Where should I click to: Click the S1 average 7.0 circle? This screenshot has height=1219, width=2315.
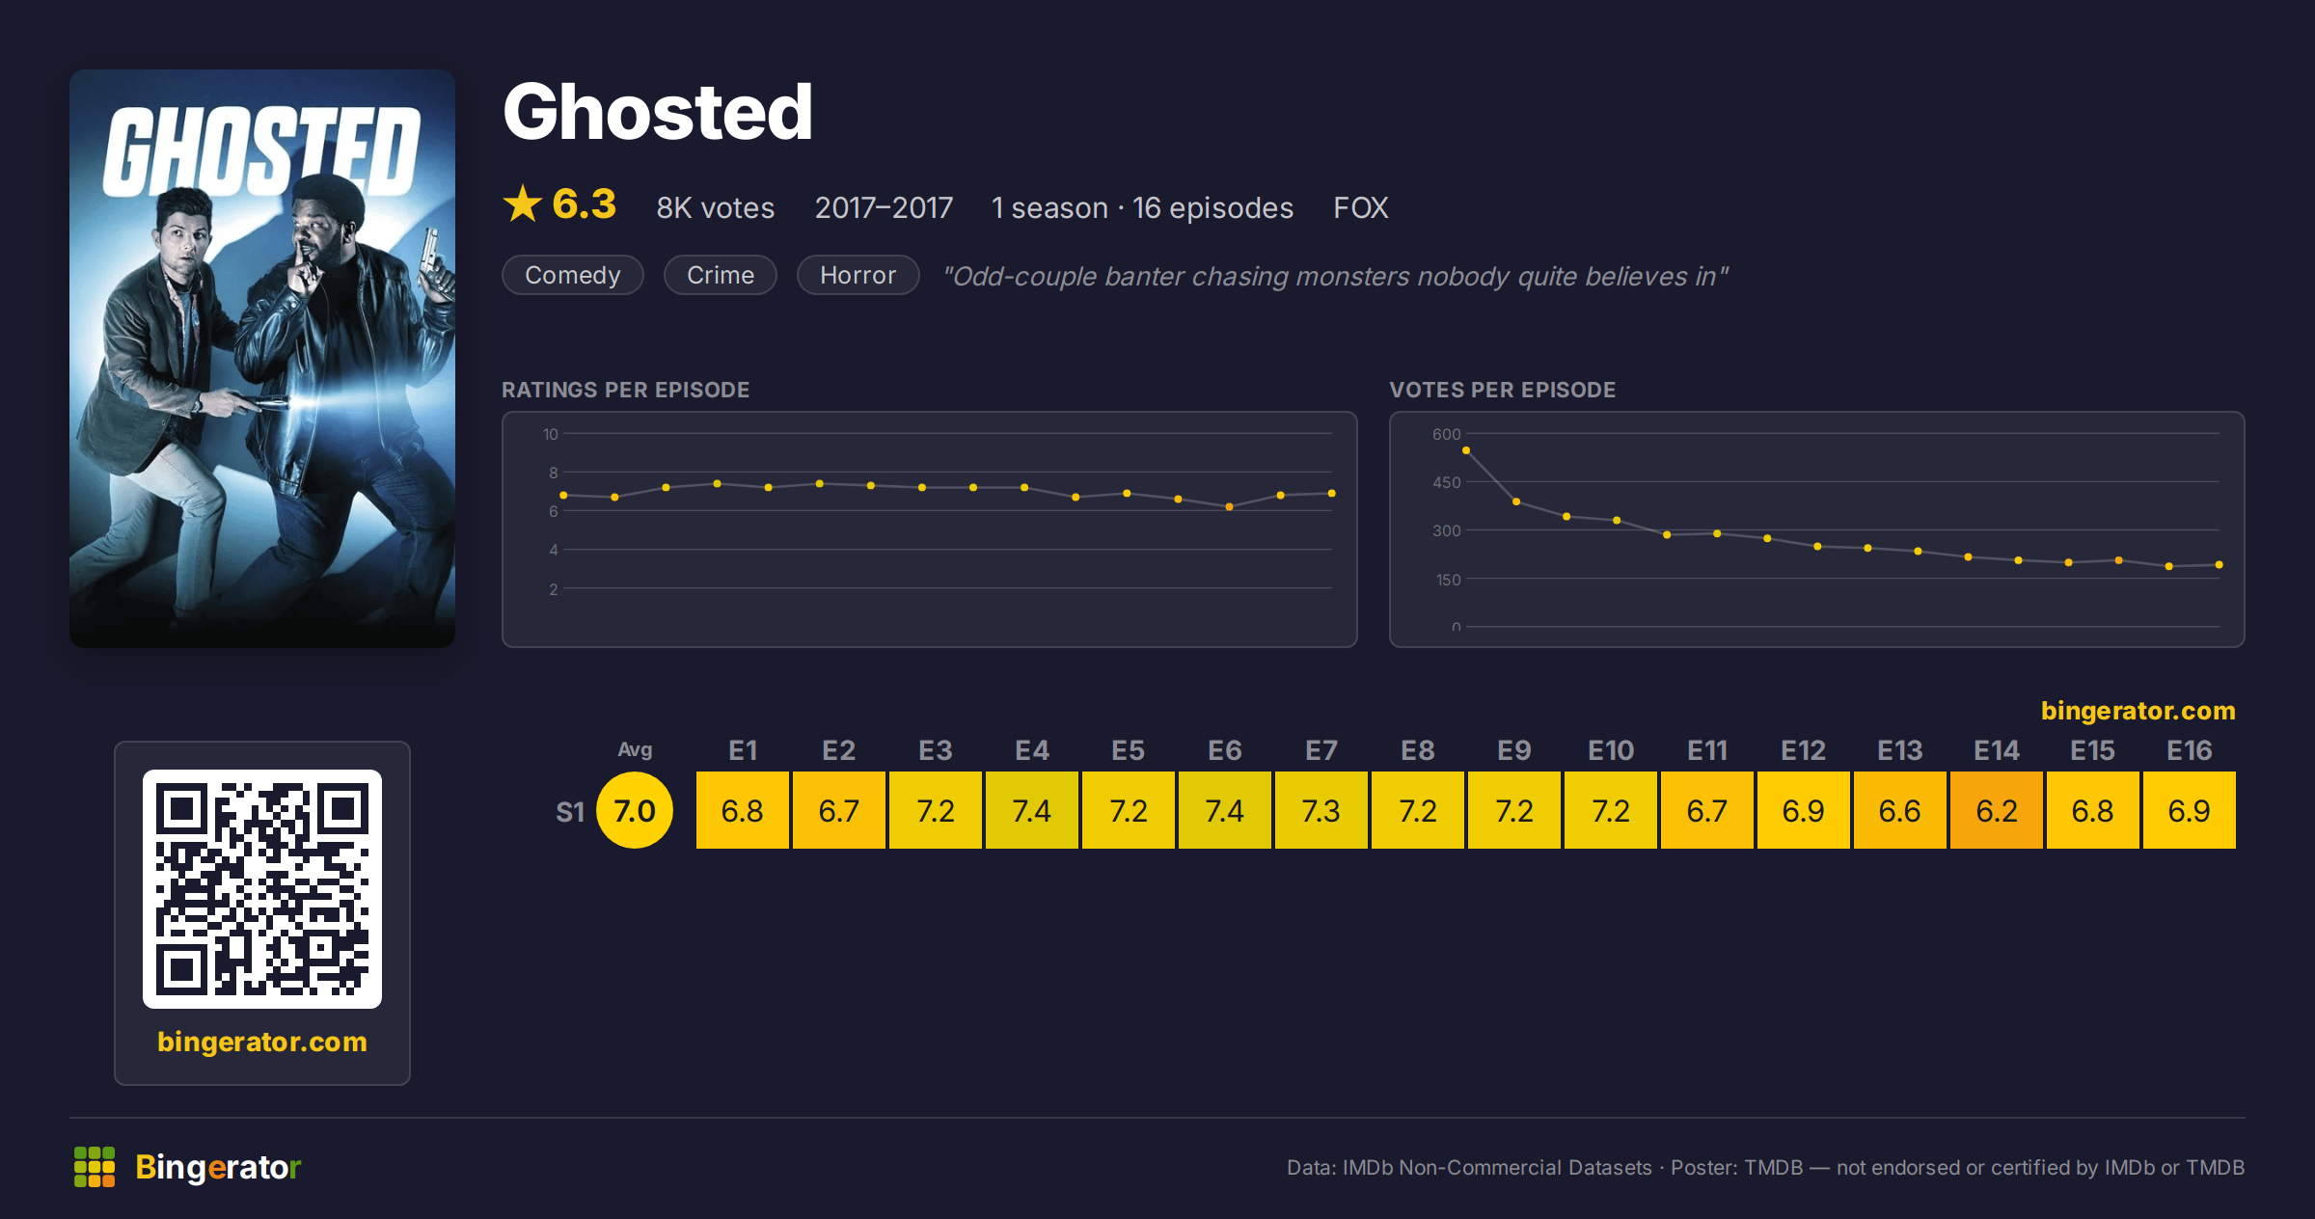[x=635, y=811]
